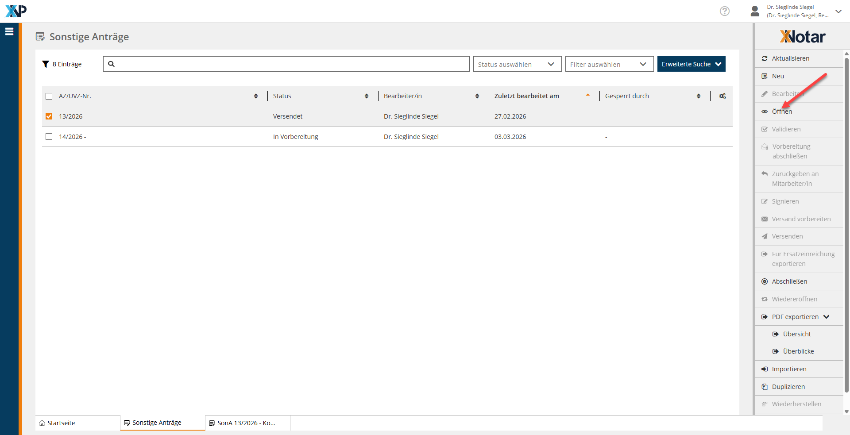Click the user profile avatar icon

tap(755, 11)
